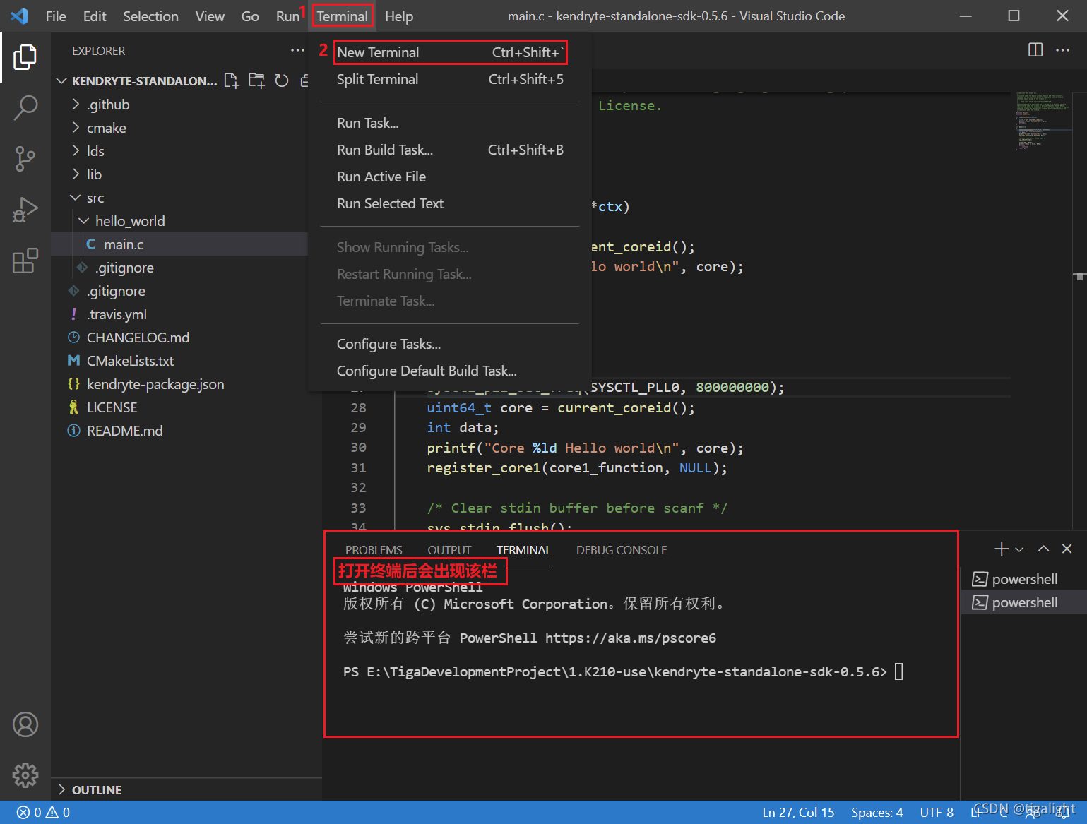
Task: Open the Search view in activity bar
Action: click(x=25, y=108)
